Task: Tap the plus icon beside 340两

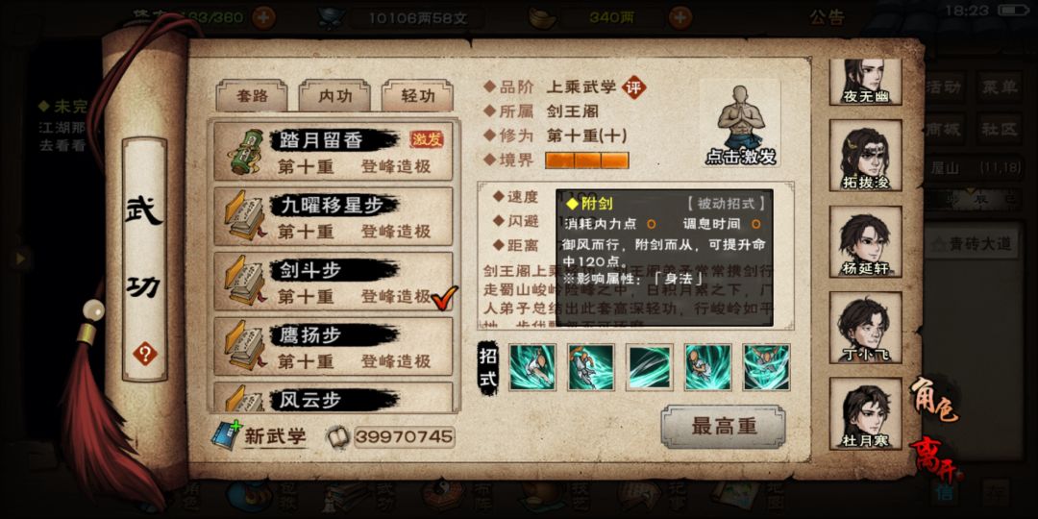Action: [680, 18]
